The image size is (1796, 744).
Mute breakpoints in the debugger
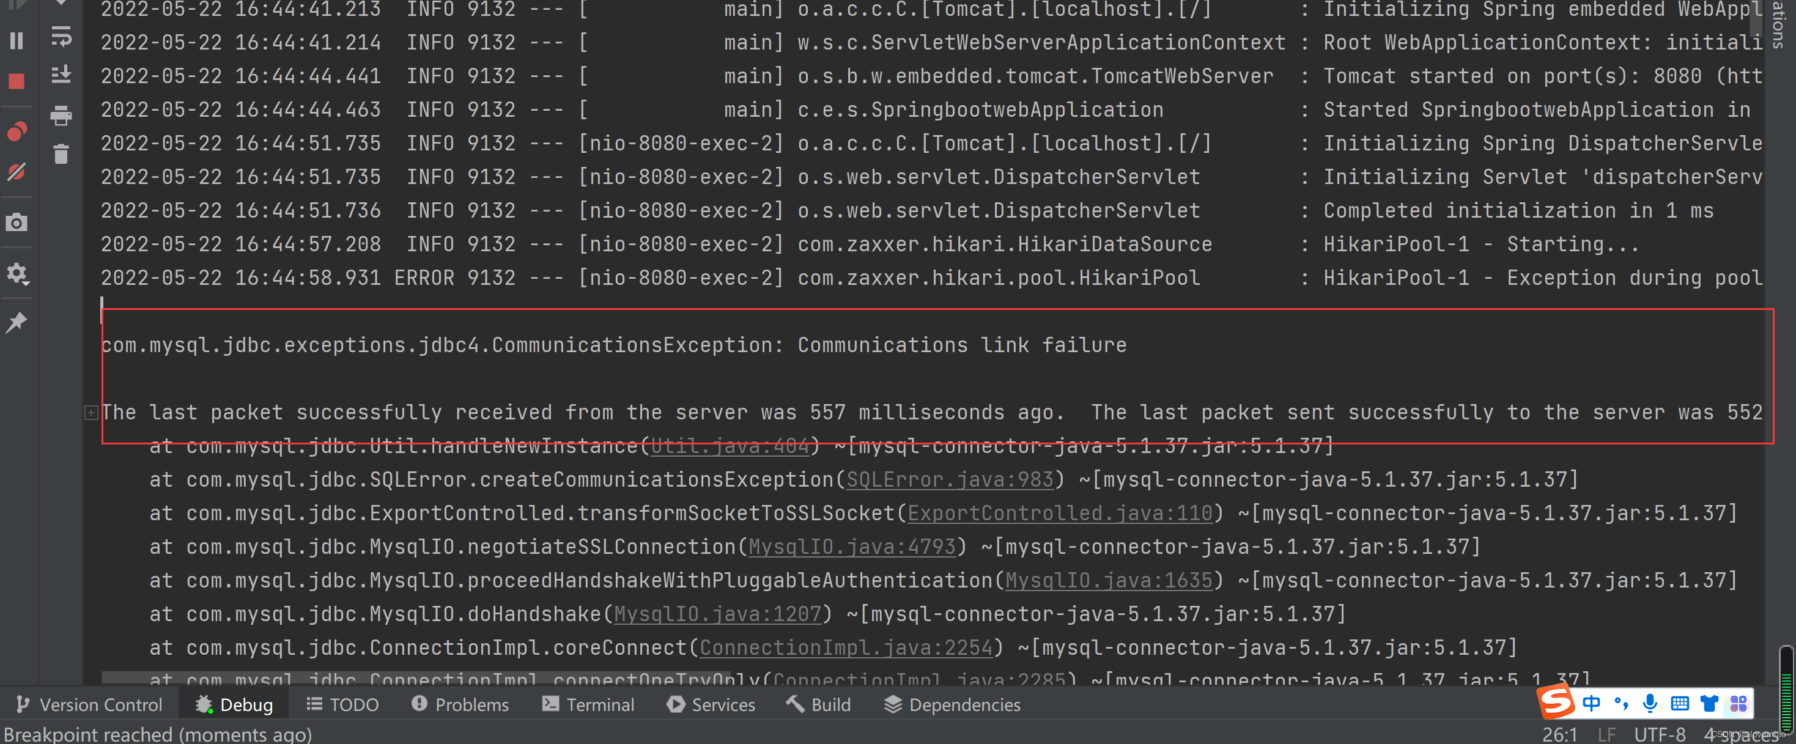(17, 173)
